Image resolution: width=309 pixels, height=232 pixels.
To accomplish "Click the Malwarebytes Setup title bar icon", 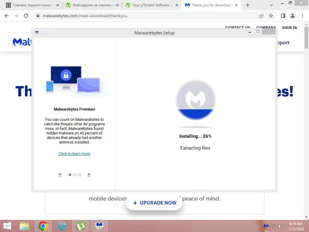I will tap(37, 33).
